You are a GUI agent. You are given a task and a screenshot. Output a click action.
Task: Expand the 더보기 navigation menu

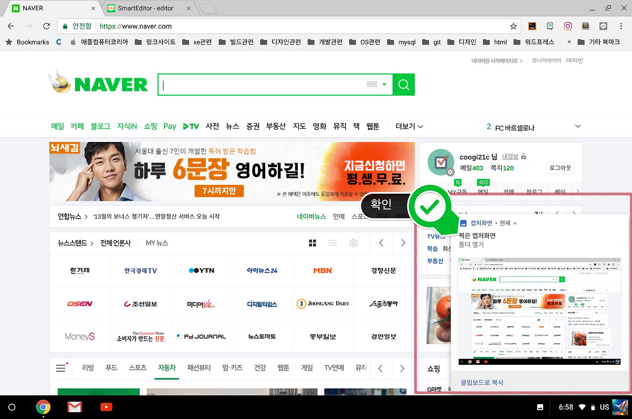coord(409,126)
